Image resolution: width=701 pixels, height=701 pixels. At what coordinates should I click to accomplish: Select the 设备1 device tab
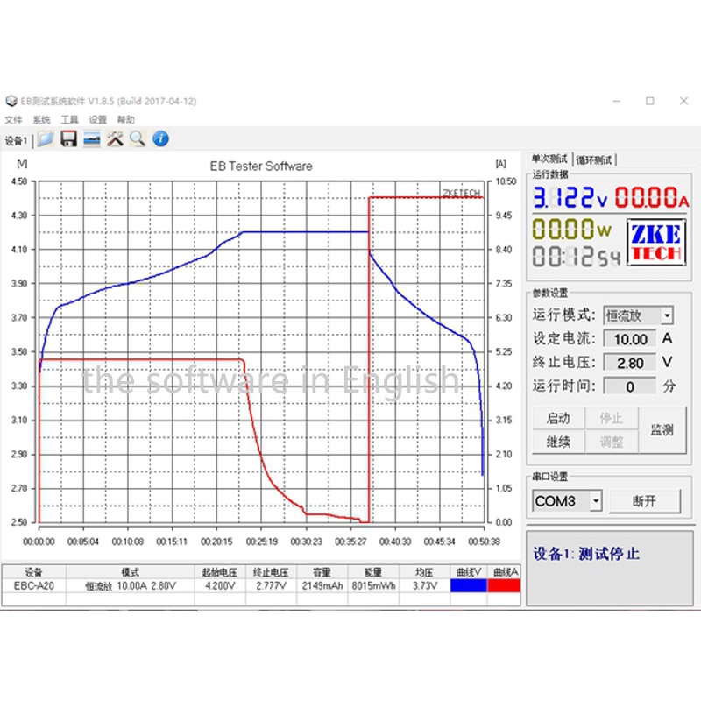coord(17,140)
